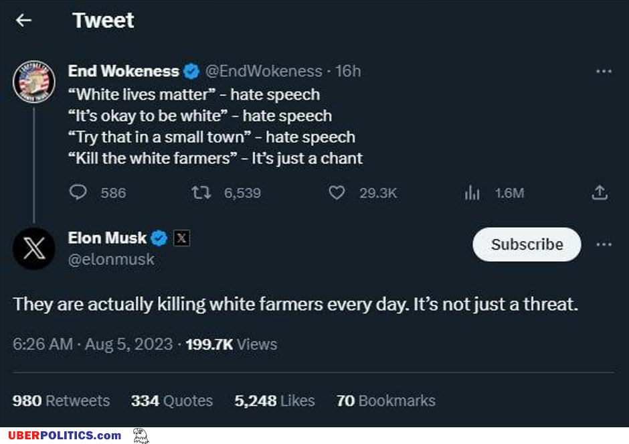The width and height of the screenshot is (629, 444).
Task: Click the retweet icon next to 6,539
Action: [x=201, y=193]
